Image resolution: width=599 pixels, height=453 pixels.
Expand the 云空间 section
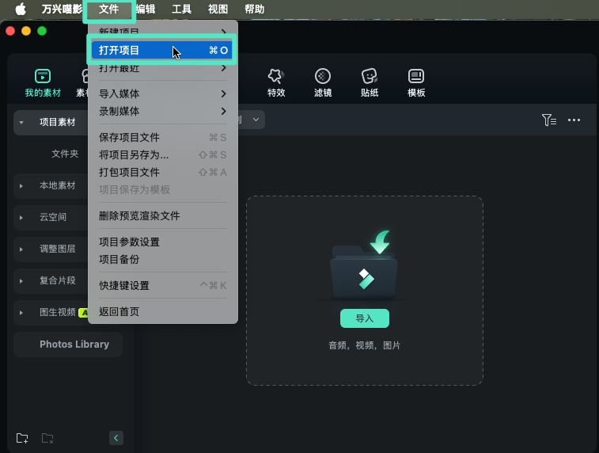tap(21, 217)
